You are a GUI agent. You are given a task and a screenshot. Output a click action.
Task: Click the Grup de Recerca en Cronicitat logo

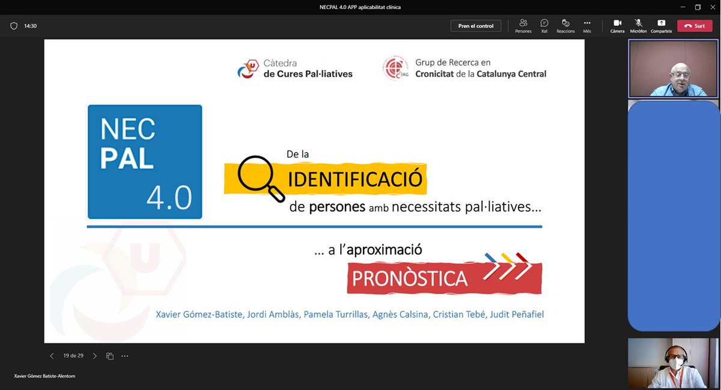pyautogui.click(x=464, y=68)
